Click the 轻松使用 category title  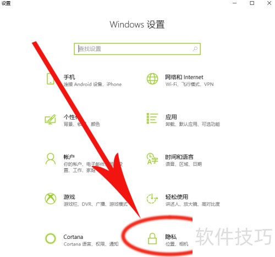[x=177, y=197]
